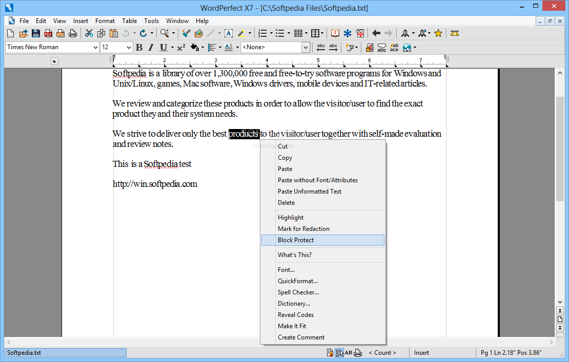Expand the <None> style selector
Screen dimensions: 569x362
click(306, 47)
